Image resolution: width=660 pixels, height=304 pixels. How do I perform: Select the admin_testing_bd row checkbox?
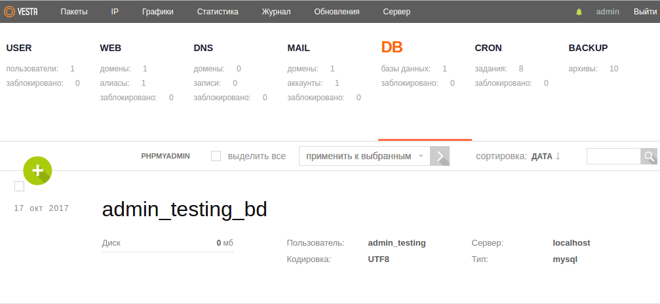19,187
